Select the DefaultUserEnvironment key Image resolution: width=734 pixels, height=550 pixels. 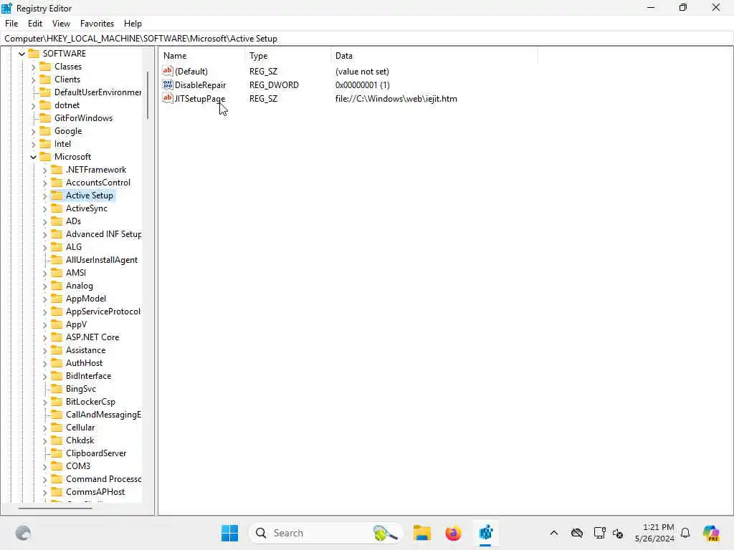(x=97, y=92)
